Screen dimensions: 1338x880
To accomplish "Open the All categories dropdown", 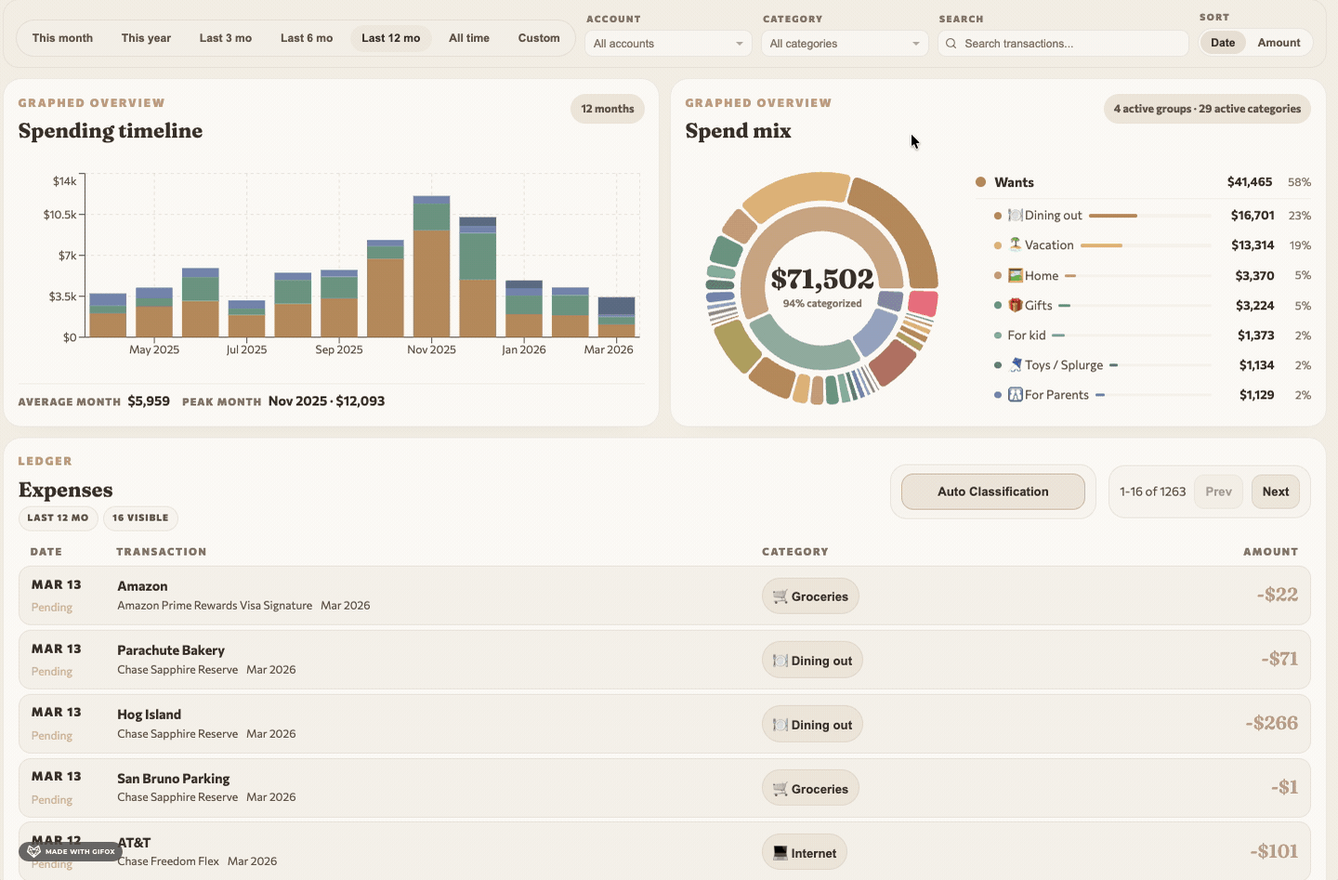I will [844, 43].
